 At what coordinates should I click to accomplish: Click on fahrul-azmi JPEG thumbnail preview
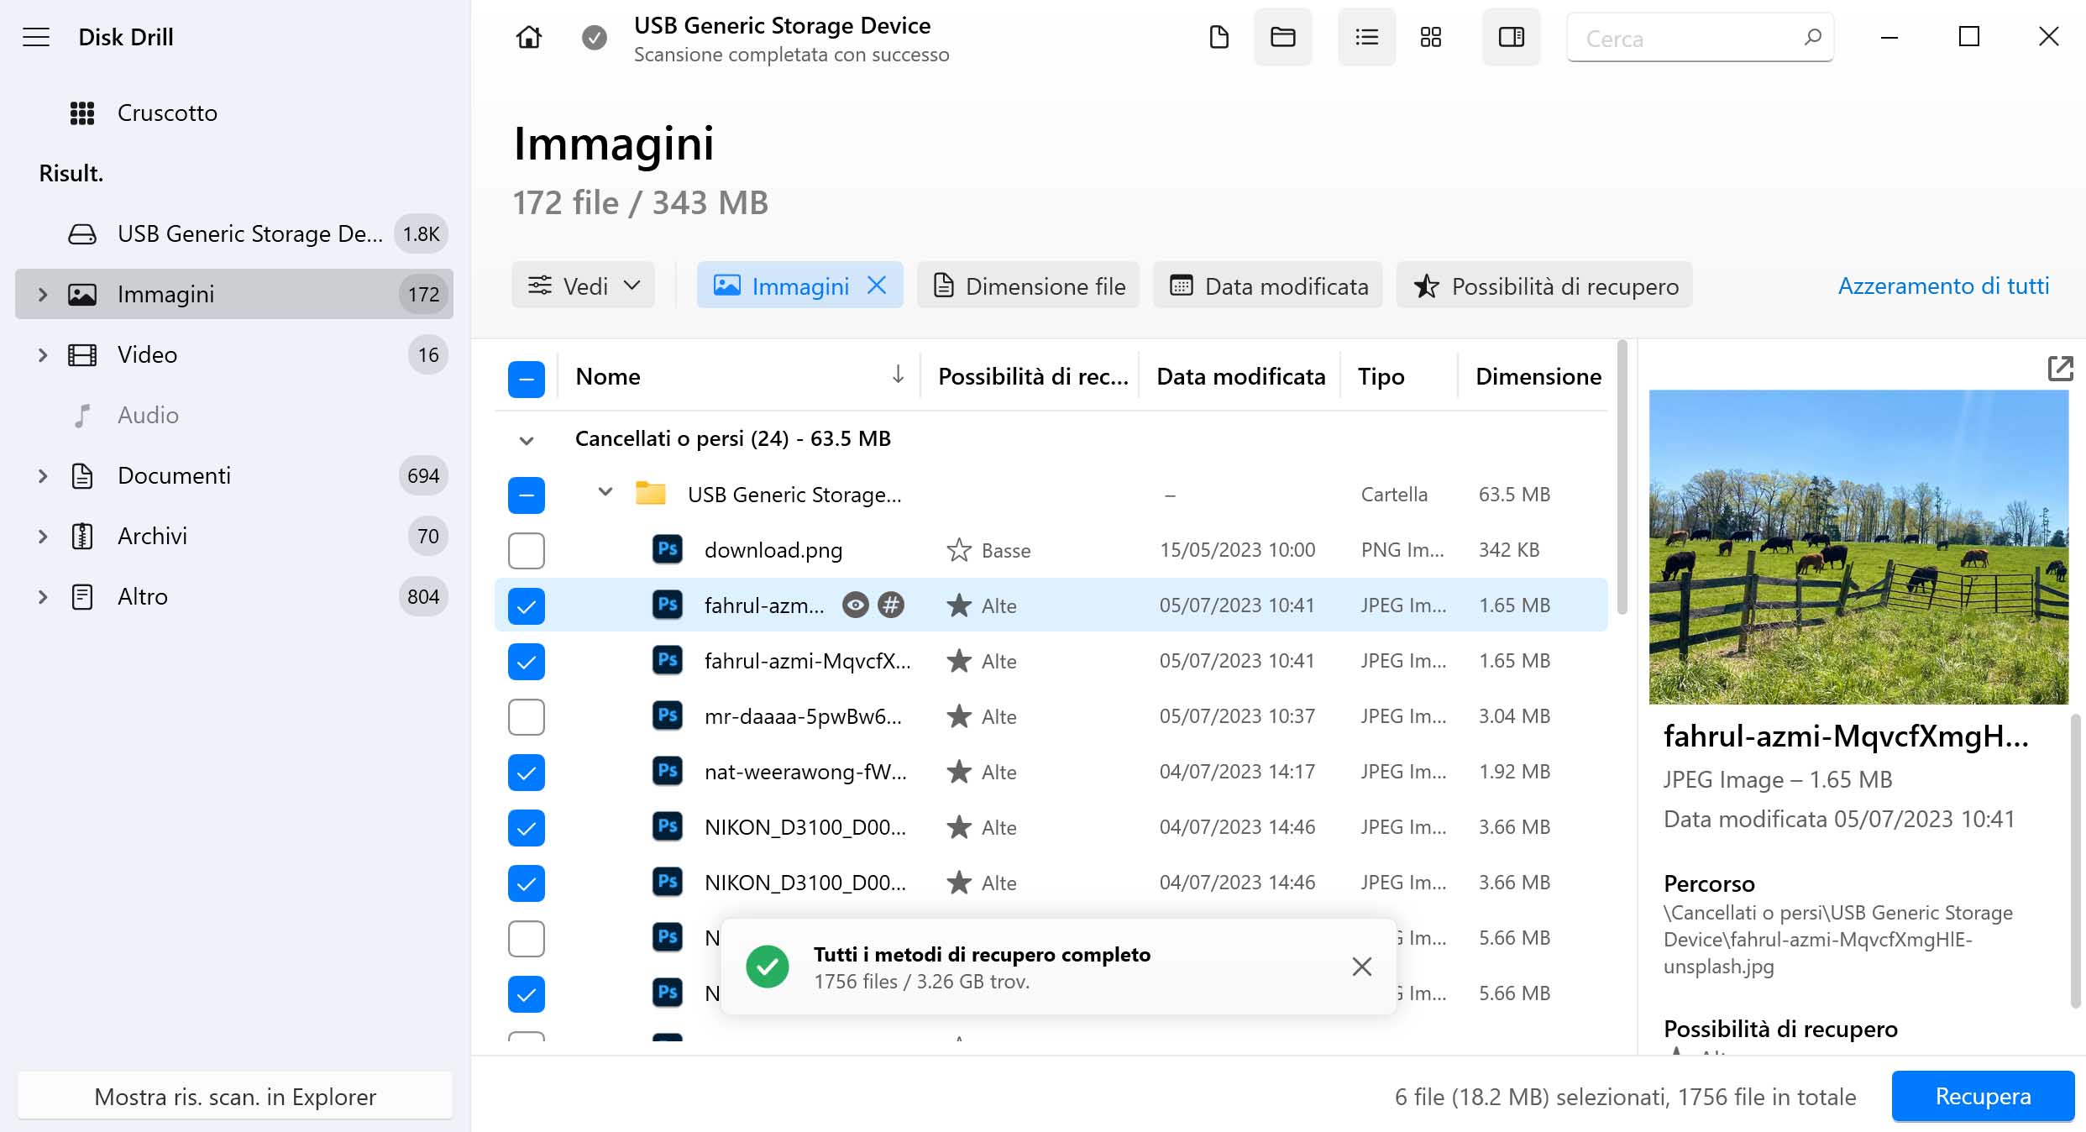pos(1859,547)
